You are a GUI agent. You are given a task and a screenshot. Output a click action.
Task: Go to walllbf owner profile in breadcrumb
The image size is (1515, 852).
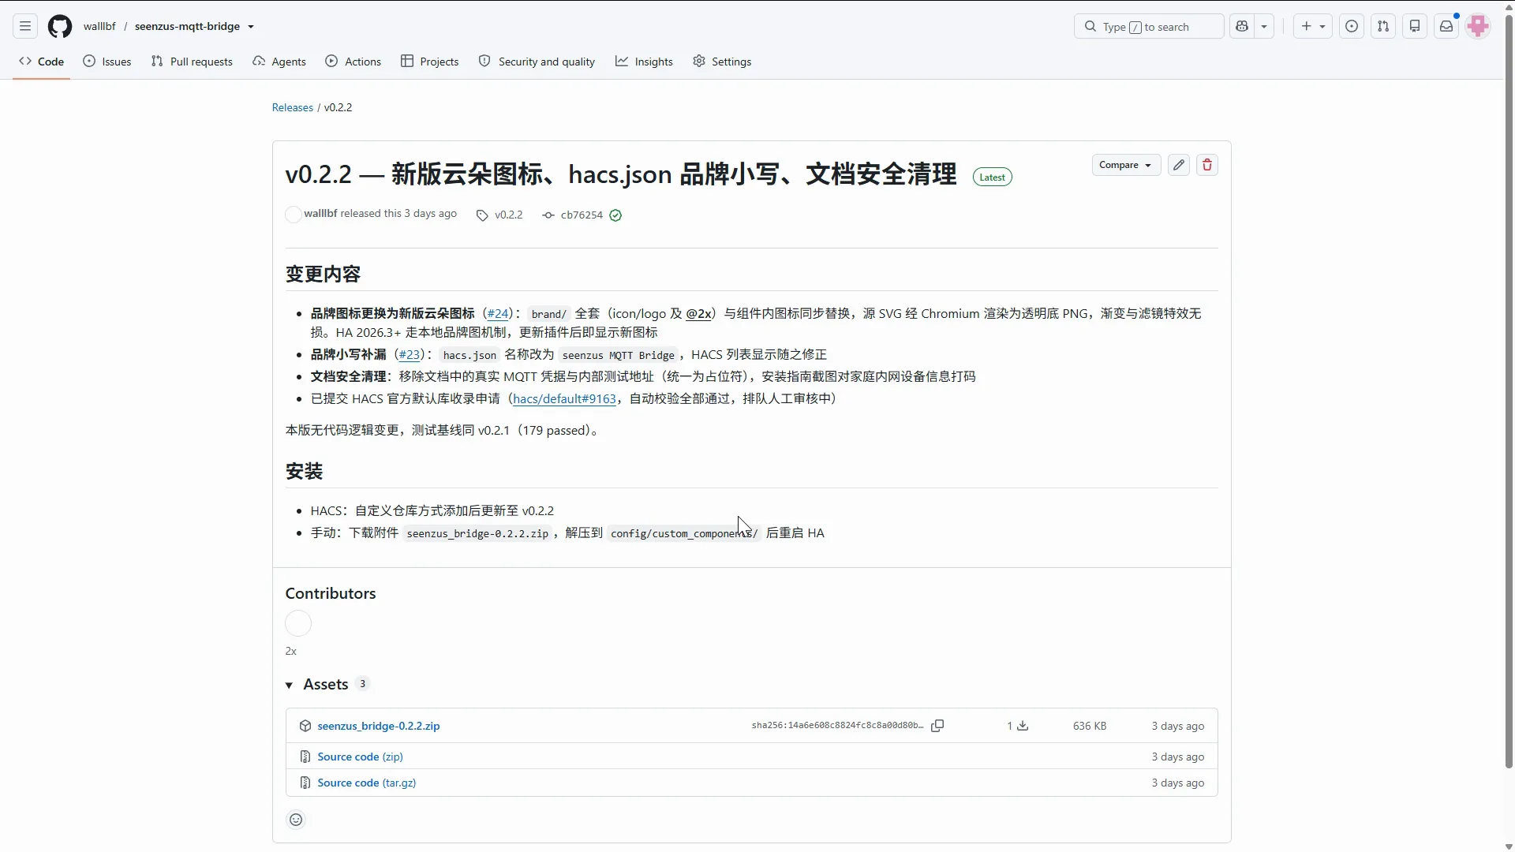[99, 26]
